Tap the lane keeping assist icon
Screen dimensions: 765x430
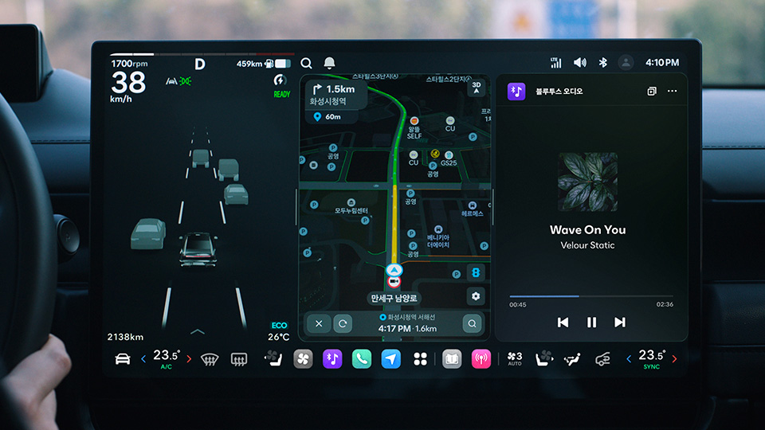tap(171, 81)
